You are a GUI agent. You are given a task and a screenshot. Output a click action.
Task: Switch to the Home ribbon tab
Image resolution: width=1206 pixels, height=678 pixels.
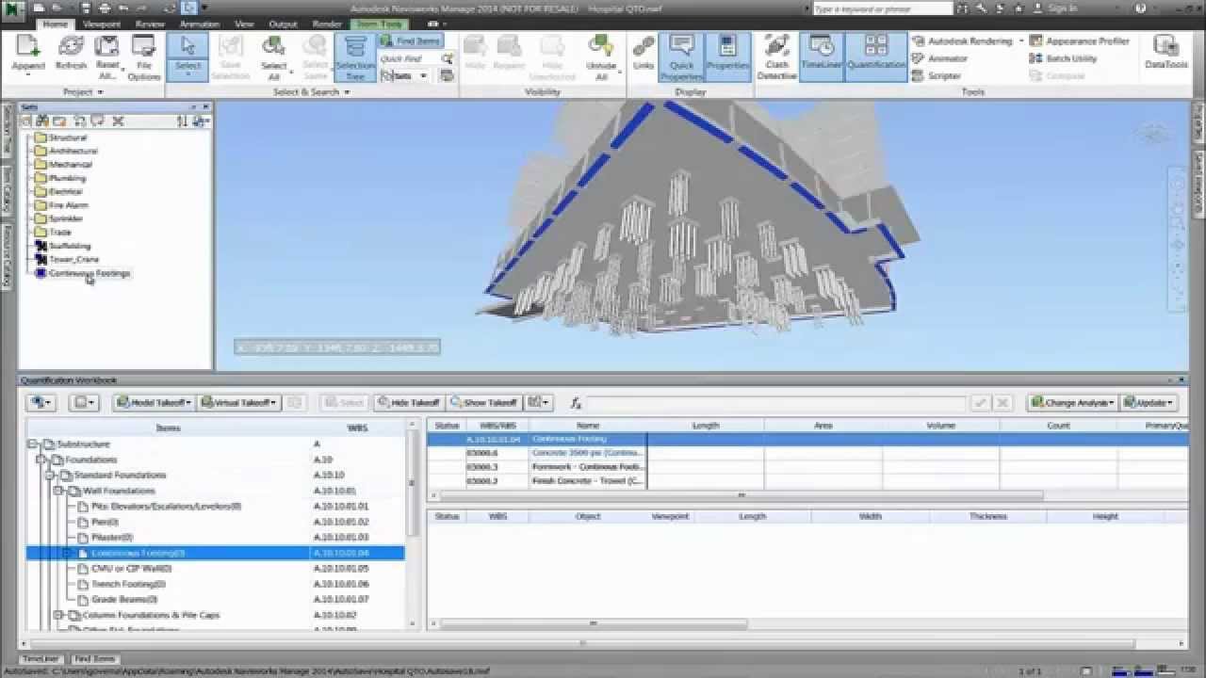coord(56,24)
